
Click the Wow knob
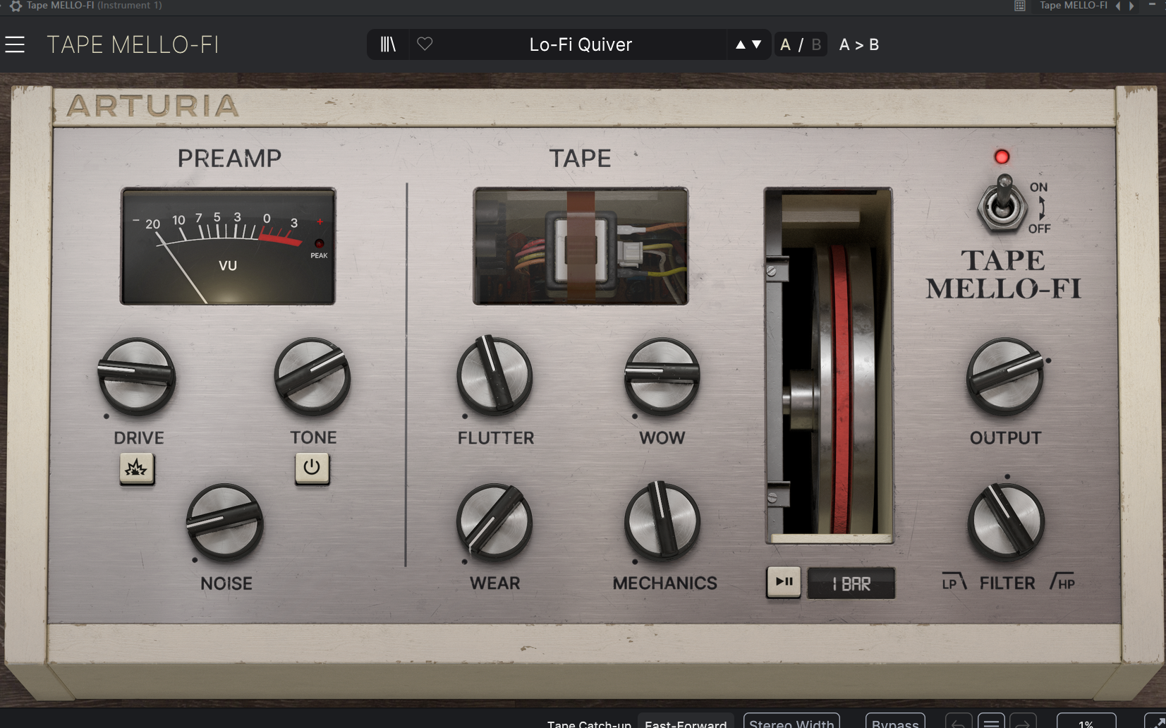coord(662,376)
